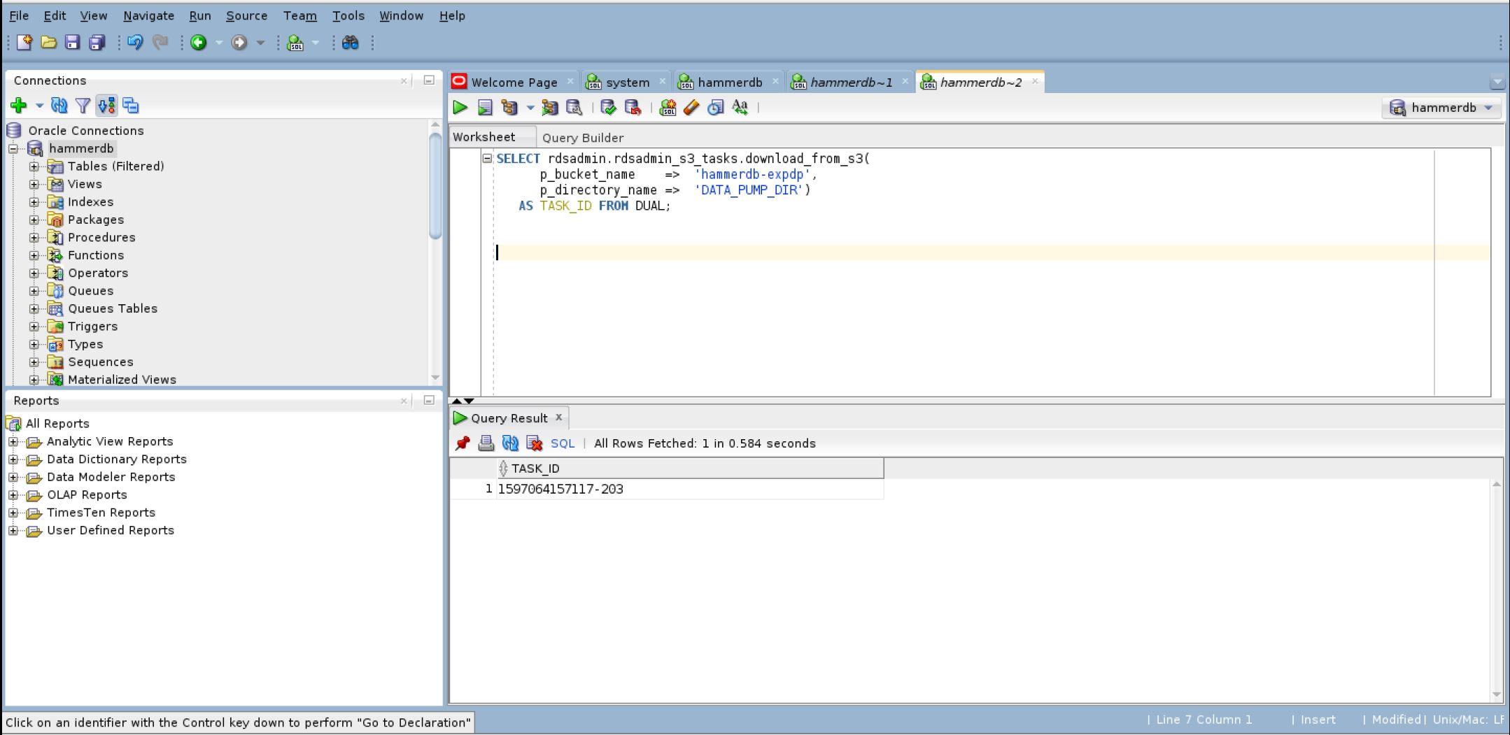Expand the Tables (Filtered) tree node

pos(34,166)
